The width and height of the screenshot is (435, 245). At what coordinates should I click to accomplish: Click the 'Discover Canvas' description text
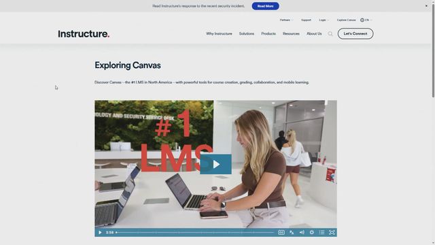tap(202, 82)
